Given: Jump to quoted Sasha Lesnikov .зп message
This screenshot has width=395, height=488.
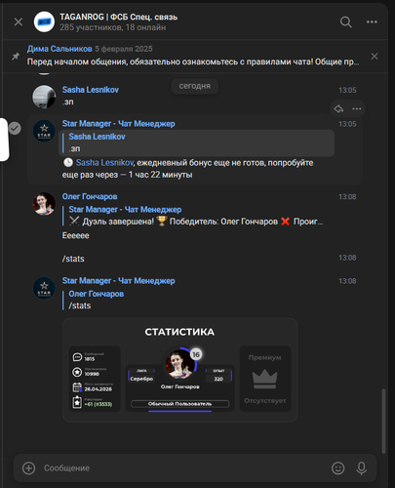Looking at the screenshot, I should coord(196,142).
